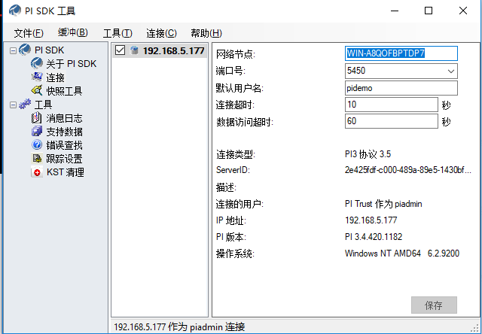
Task: Select the 错误查找 tree label
Action: tap(64, 145)
